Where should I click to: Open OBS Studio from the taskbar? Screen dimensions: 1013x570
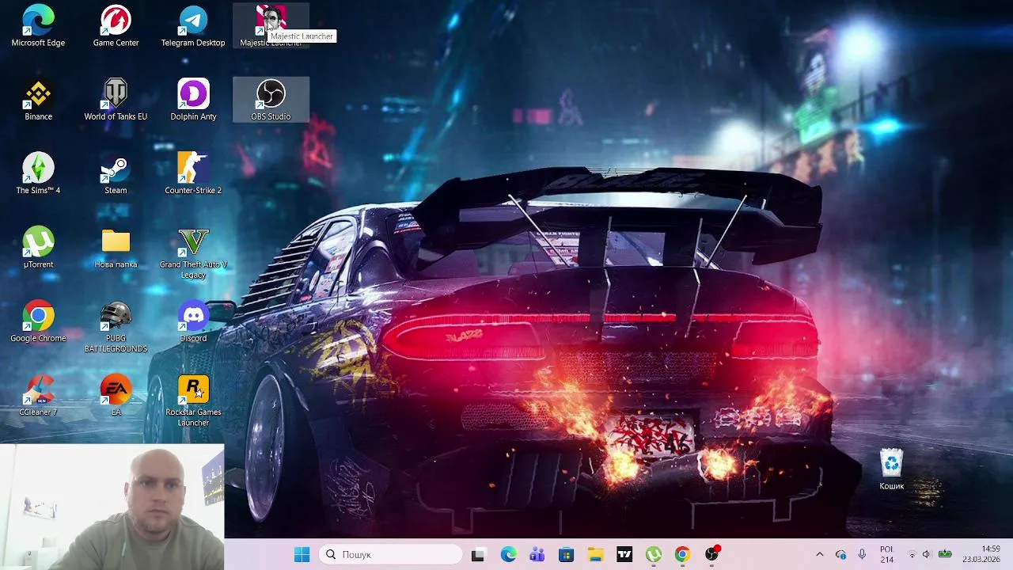[x=712, y=554]
